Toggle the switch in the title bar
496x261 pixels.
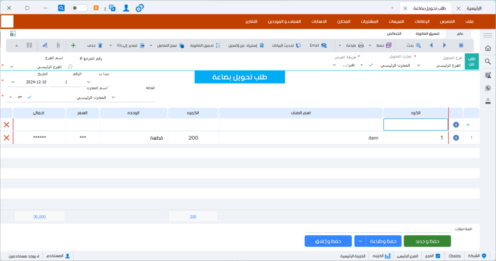click(x=79, y=8)
